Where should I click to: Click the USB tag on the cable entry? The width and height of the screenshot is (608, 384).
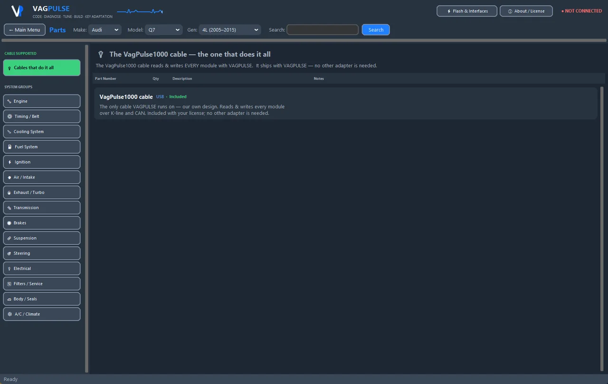click(160, 97)
